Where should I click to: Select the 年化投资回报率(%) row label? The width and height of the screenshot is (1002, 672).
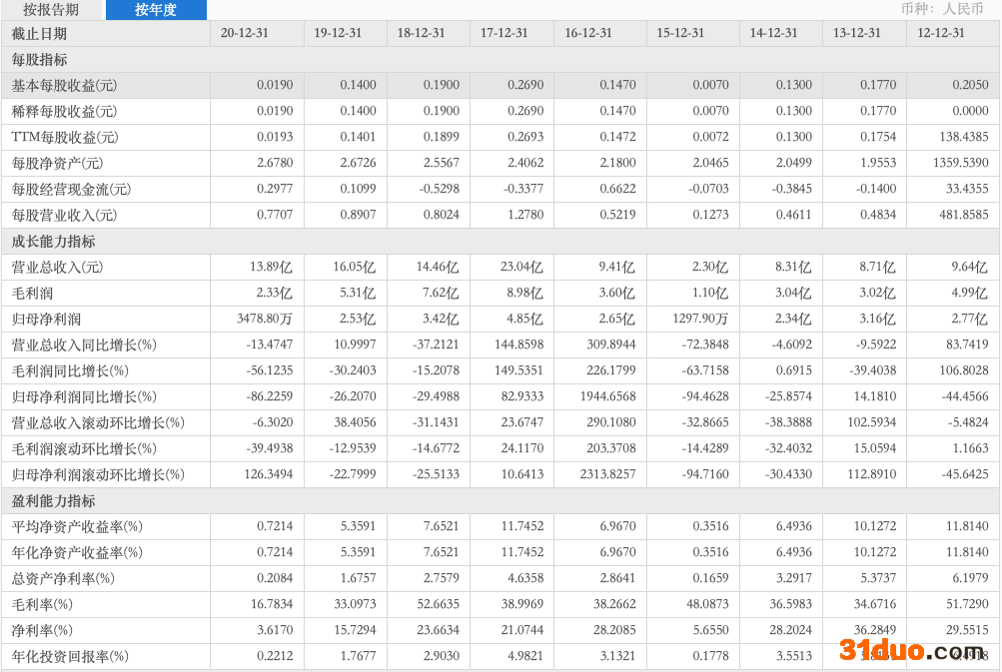pyautogui.click(x=70, y=656)
